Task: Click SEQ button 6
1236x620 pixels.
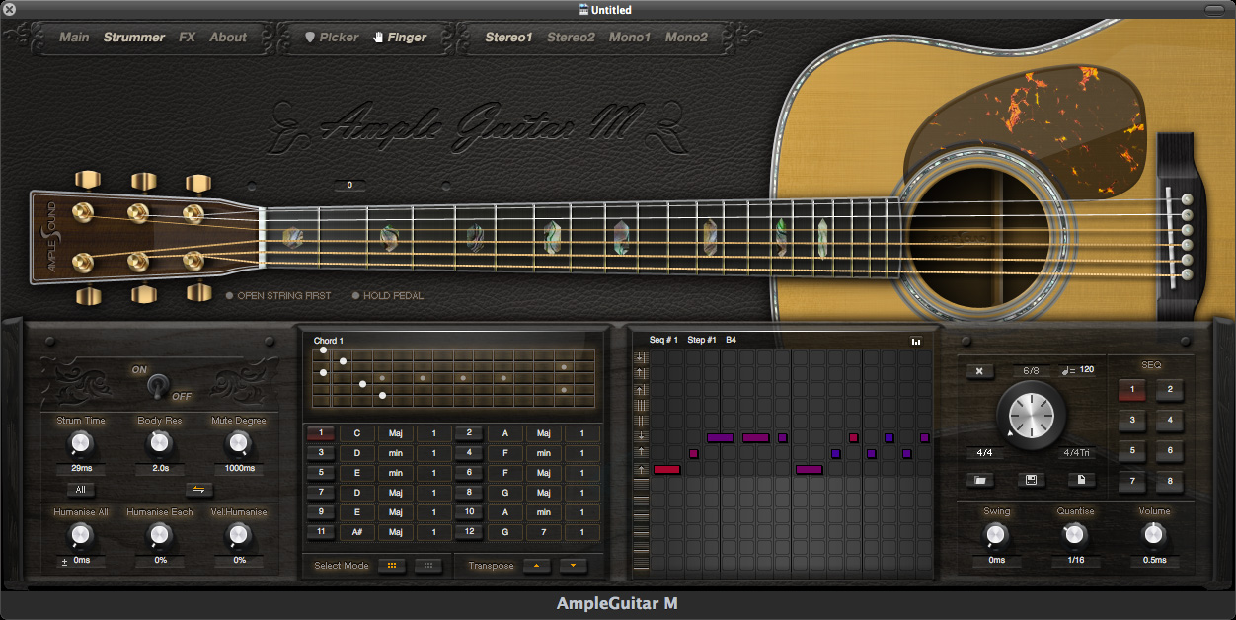Action: 1170,451
